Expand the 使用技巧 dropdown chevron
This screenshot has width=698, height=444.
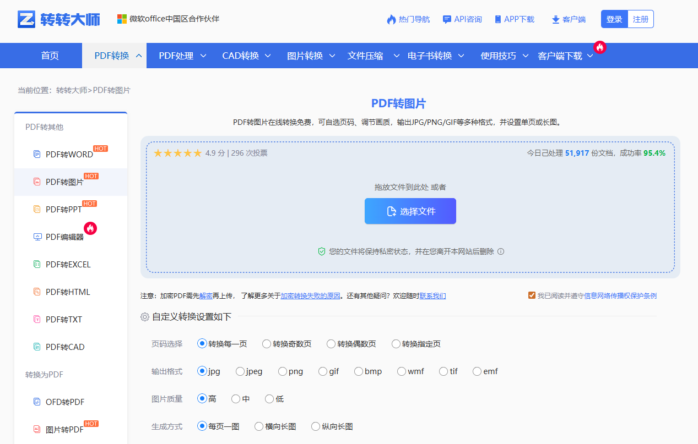click(x=526, y=56)
